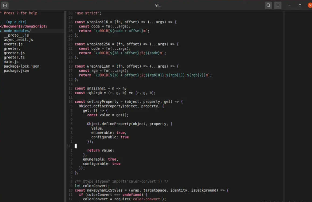Image resolution: width=312 pixels, height=202 pixels.
Task: Maximize the terminal window
Action: click(300, 5)
